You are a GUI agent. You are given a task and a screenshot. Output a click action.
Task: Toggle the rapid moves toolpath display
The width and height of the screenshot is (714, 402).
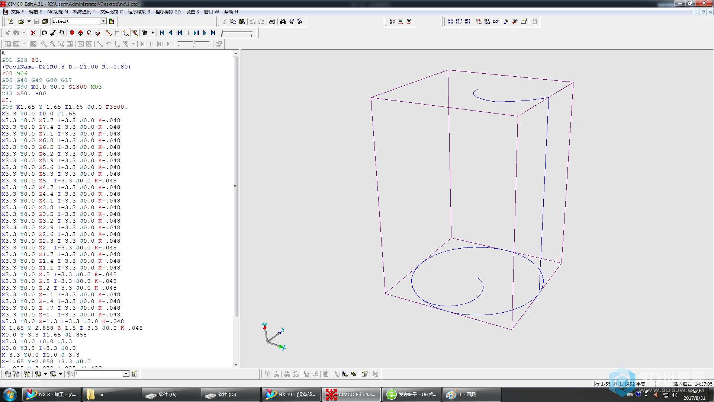[x=117, y=33]
